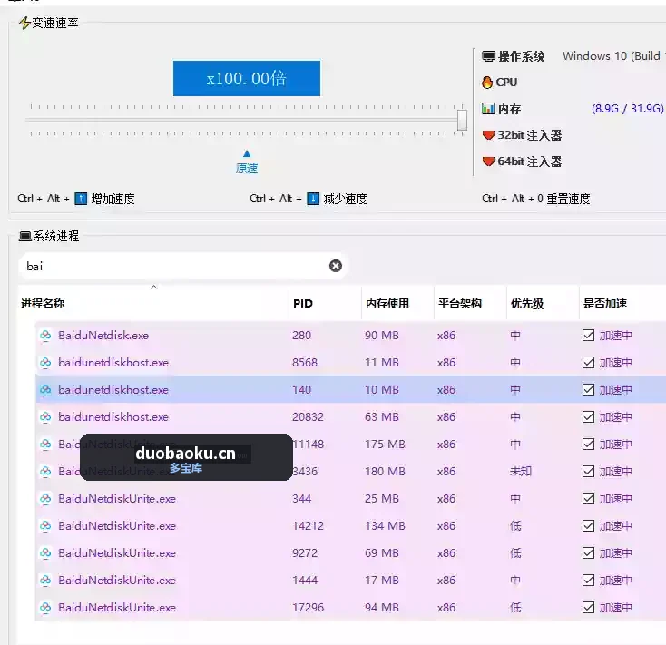The width and height of the screenshot is (666, 645).
Task: Click the 64bit injector heart icon
Action: tap(488, 161)
